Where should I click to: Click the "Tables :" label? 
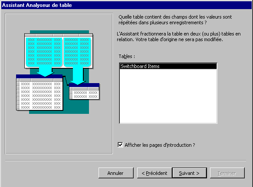127,56
